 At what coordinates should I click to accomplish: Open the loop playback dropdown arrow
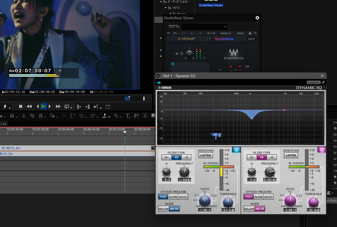tap(72, 108)
